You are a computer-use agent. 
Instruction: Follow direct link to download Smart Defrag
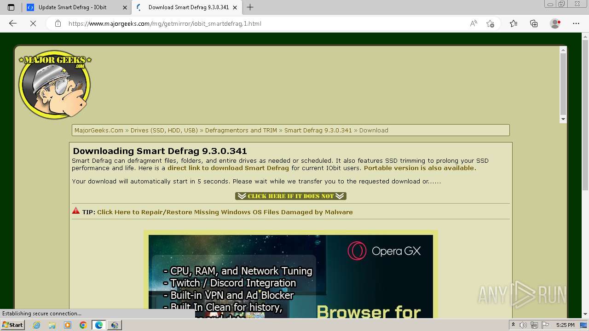[228, 168]
